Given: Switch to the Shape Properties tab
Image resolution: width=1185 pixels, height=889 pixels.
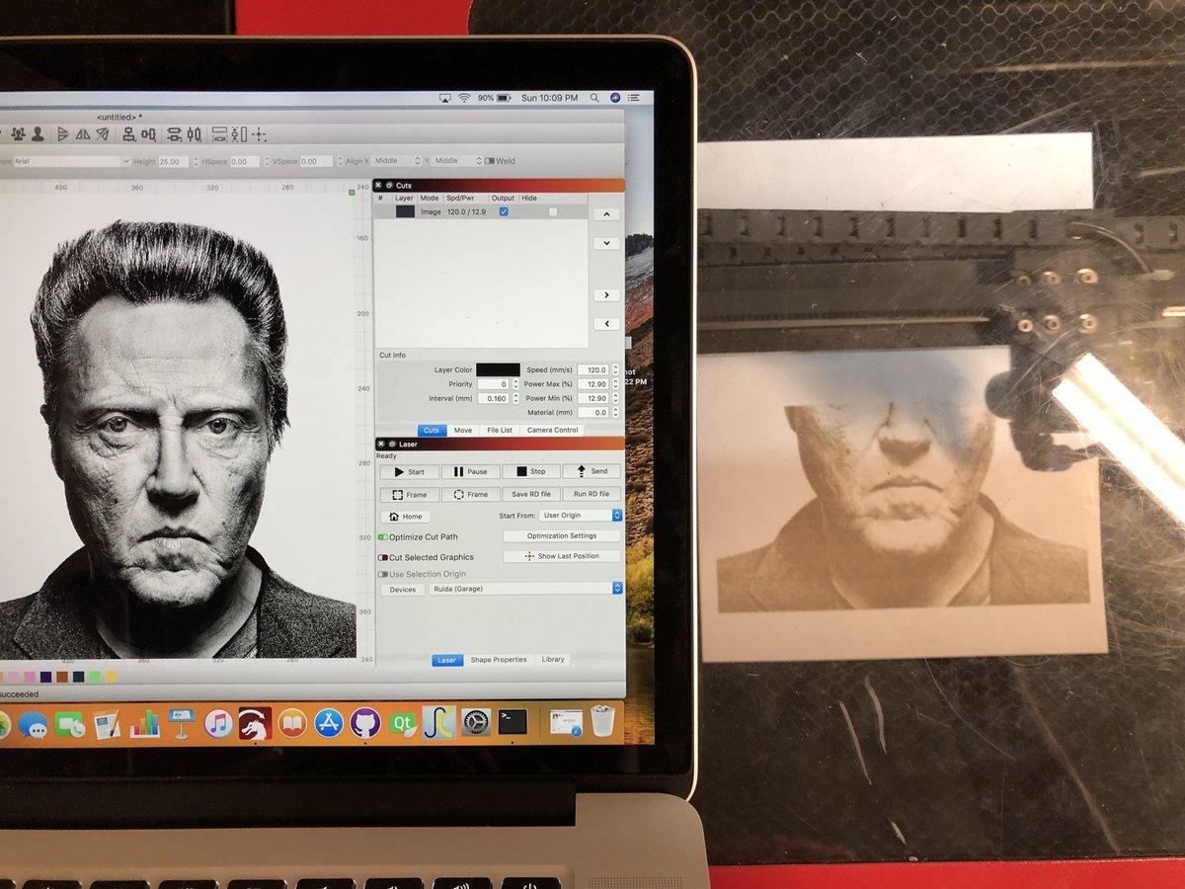Looking at the screenshot, I should (499, 660).
